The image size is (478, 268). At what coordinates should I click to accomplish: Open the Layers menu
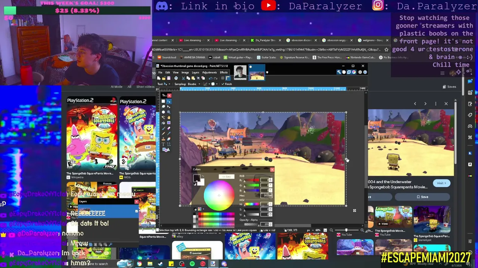[x=195, y=72]
